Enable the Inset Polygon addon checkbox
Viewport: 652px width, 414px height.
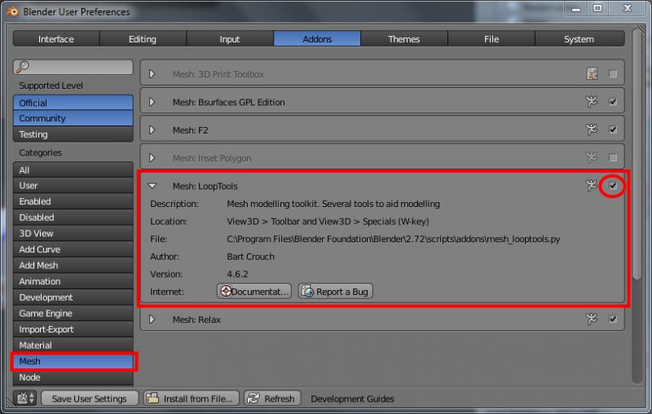coord(613,157)
